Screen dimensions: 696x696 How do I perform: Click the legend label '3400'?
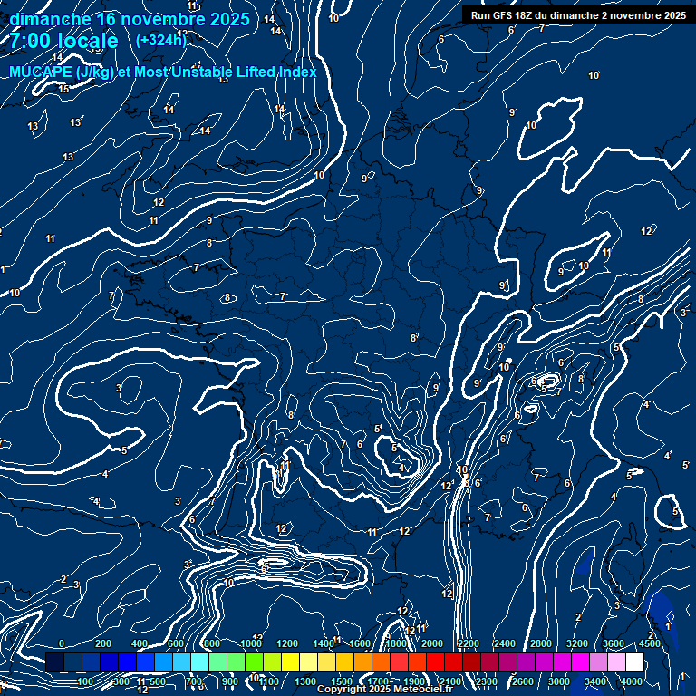coord(595,681)
